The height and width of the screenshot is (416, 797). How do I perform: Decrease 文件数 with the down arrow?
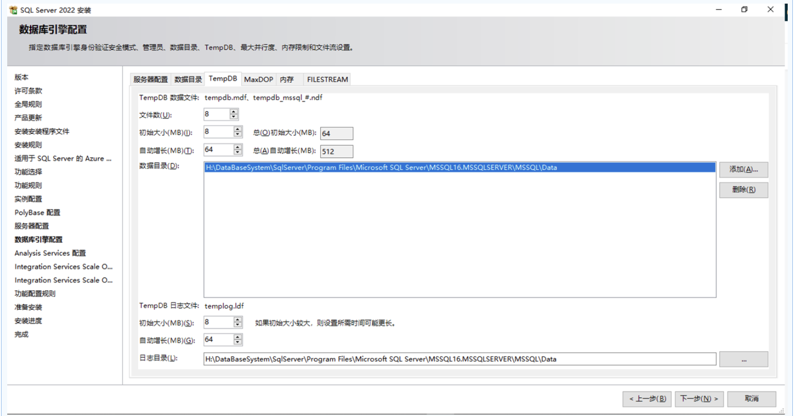click(234, 117)
